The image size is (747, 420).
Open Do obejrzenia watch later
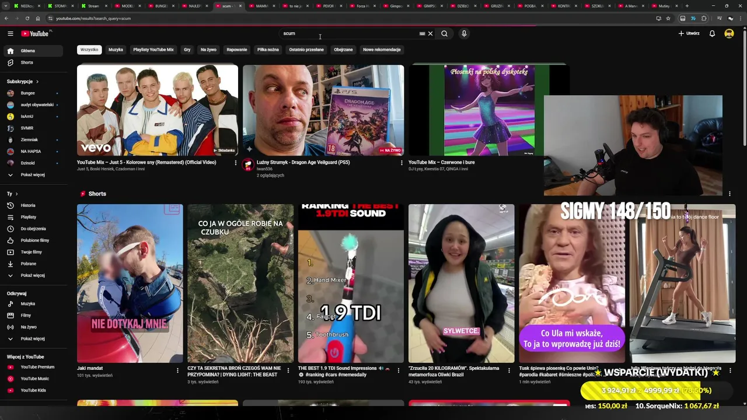33,229
